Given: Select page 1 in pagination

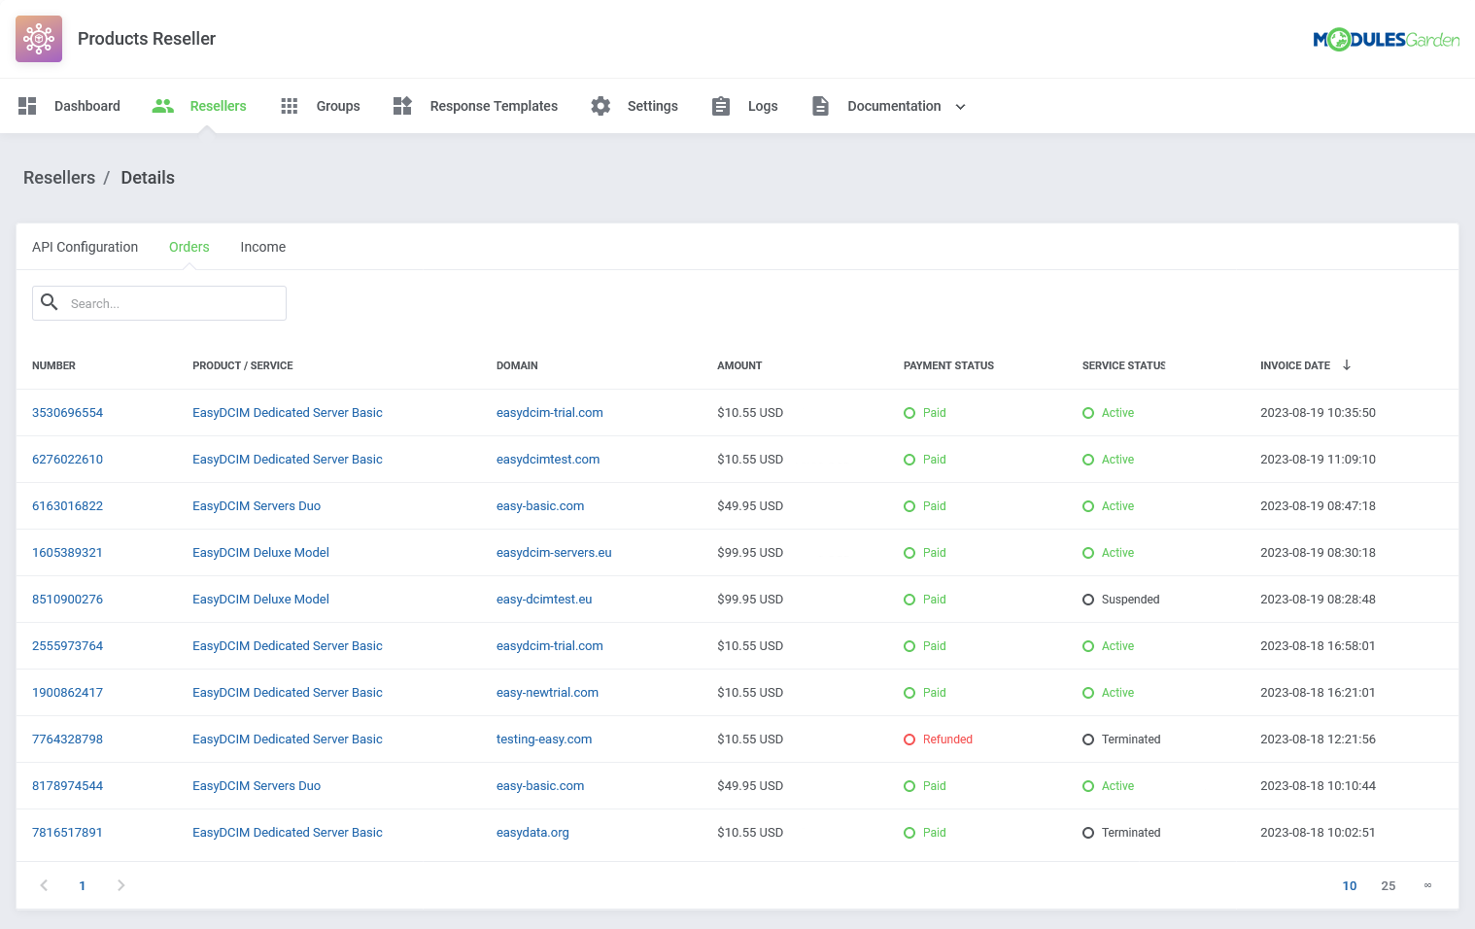Looking at the screenshot, I should (83, 885).
